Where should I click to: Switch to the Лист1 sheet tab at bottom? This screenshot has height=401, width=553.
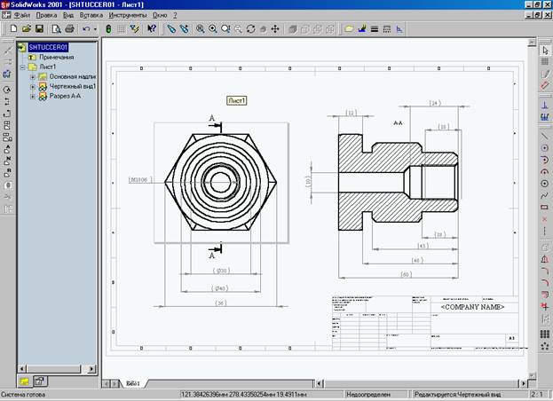[132, 383]
